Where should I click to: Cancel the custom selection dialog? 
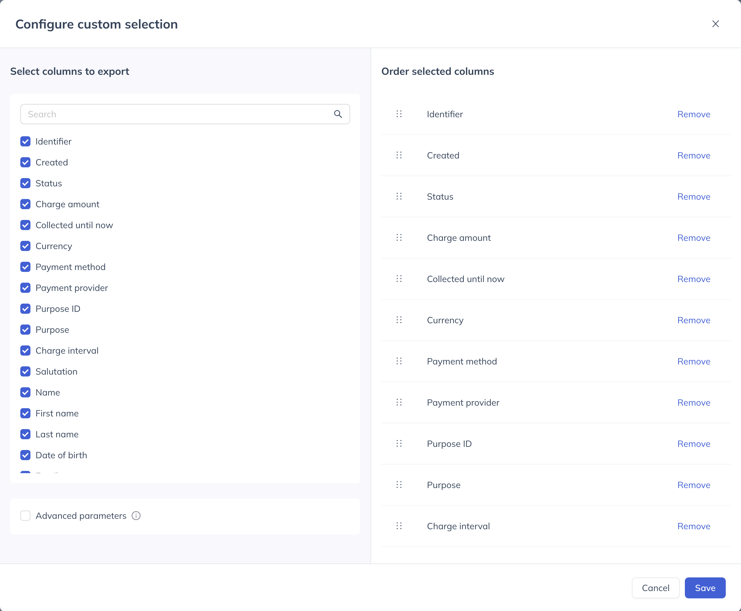click(x=655, y=588)
